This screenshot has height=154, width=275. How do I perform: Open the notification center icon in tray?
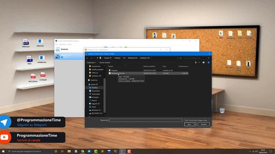(x=271, y=151)
